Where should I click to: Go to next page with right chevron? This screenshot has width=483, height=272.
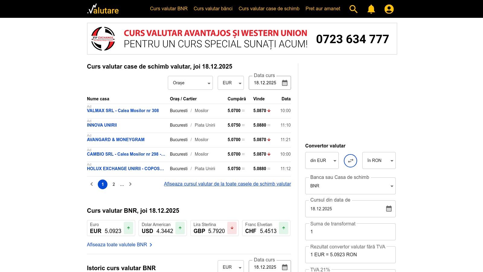130,184
